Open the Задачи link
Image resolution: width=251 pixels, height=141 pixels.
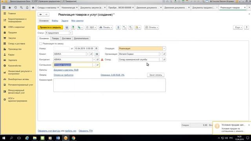coord(65,21)
